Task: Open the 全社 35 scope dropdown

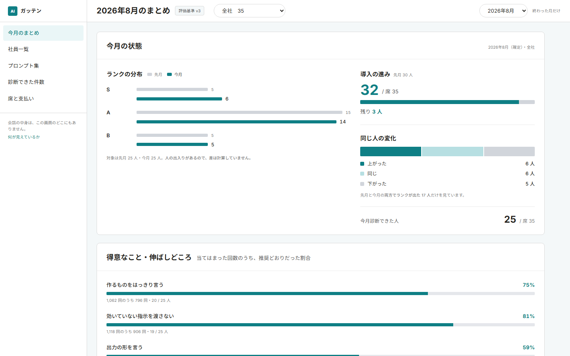Action: [249, 11]
